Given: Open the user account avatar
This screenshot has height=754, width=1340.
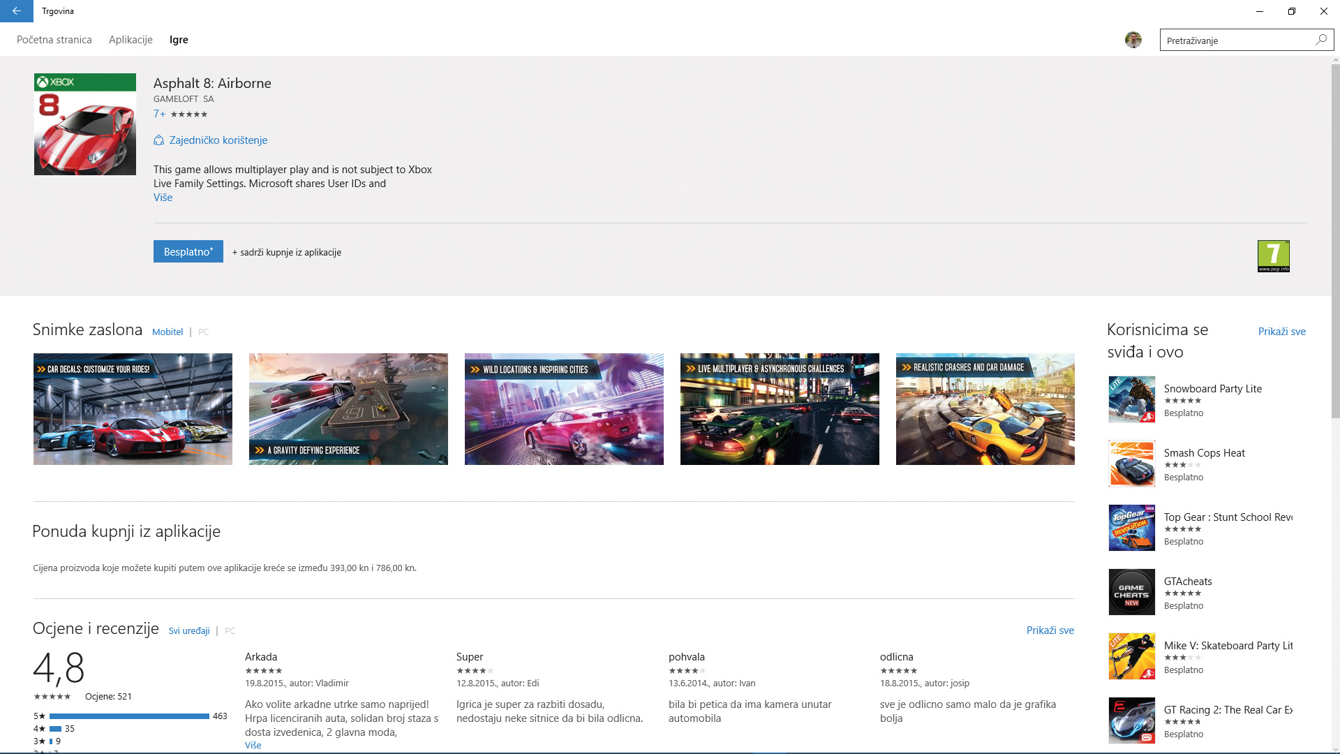Looking at the screenshot, I should click(x=1133, y=40).
